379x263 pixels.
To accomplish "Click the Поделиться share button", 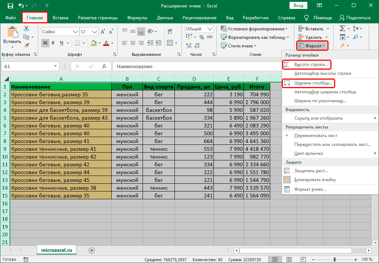I will tap(355, 18).
